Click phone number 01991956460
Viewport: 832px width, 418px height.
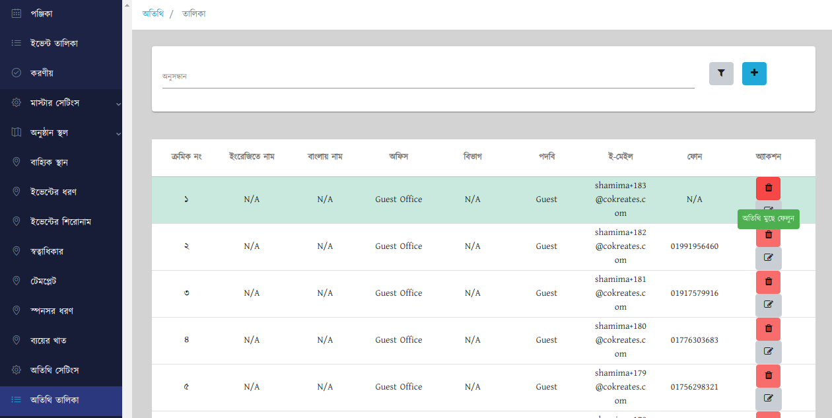tap(695, 246)
